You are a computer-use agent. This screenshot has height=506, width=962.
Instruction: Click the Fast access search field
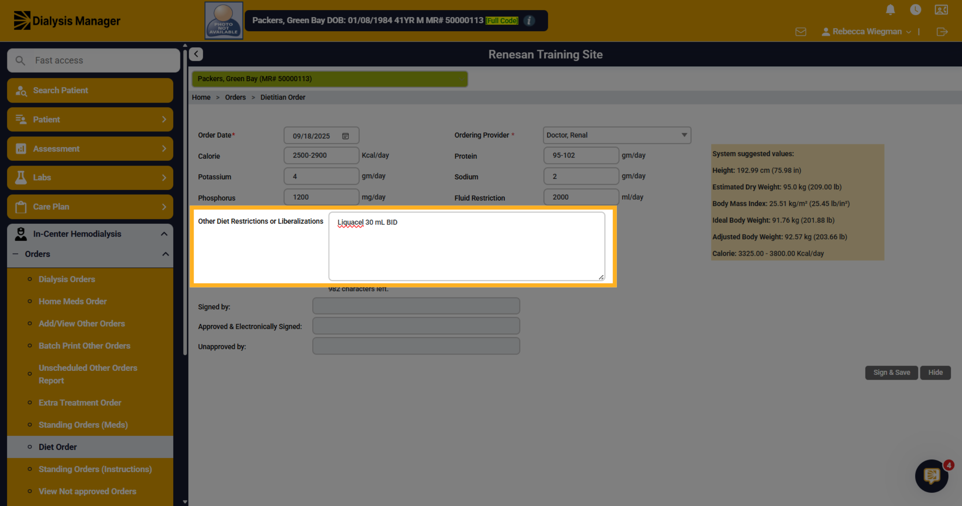click(x=93, y=61)
